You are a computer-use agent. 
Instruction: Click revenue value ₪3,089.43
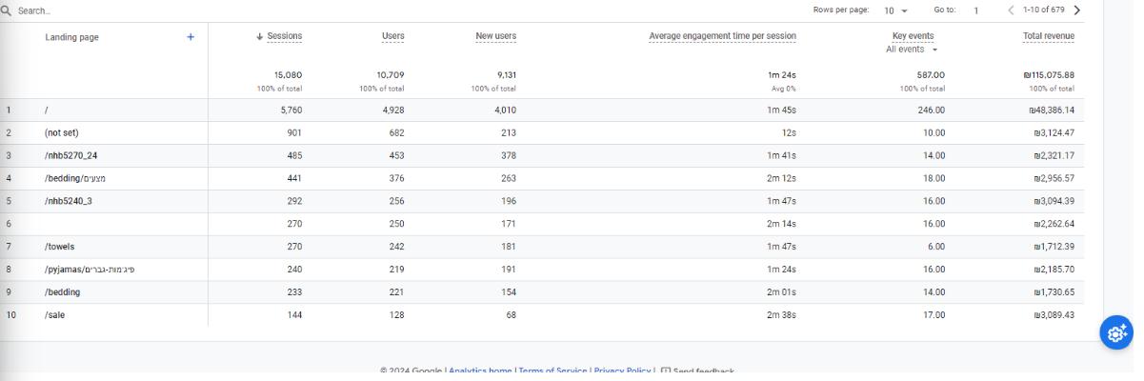1054,315
